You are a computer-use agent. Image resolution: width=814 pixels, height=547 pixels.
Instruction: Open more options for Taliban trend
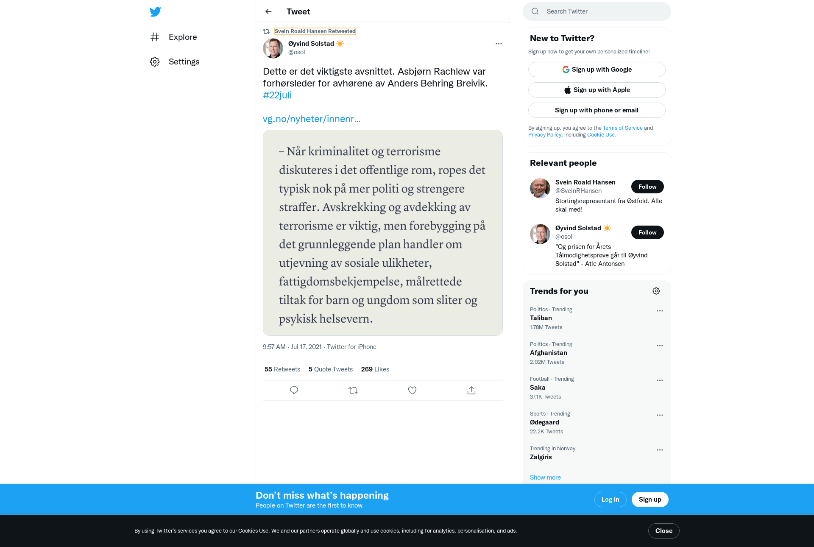(660, 311)
